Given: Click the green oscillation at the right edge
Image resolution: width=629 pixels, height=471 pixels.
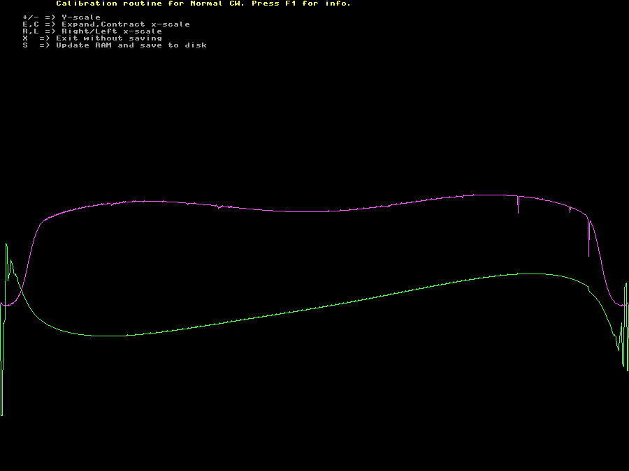Looking at the screenshot, I should 623,327.
